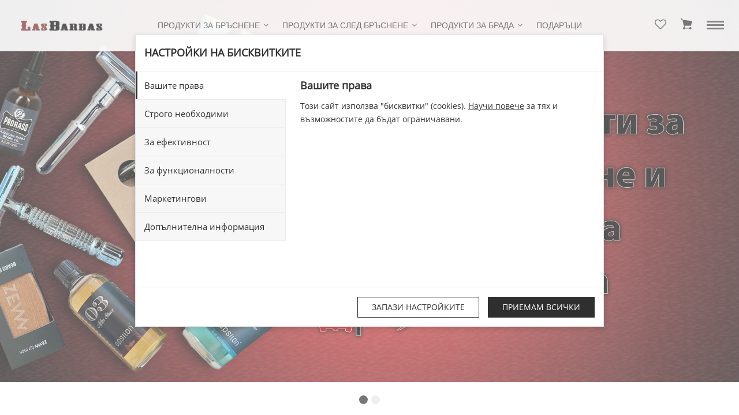739x415 pixels.
Task: Open the hamburger menu icon
Action: click(x=715, y=25)
